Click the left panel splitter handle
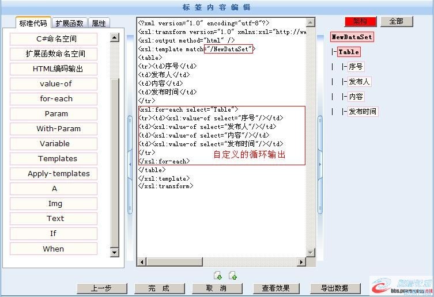434x297 pixels. coord(130,163)
